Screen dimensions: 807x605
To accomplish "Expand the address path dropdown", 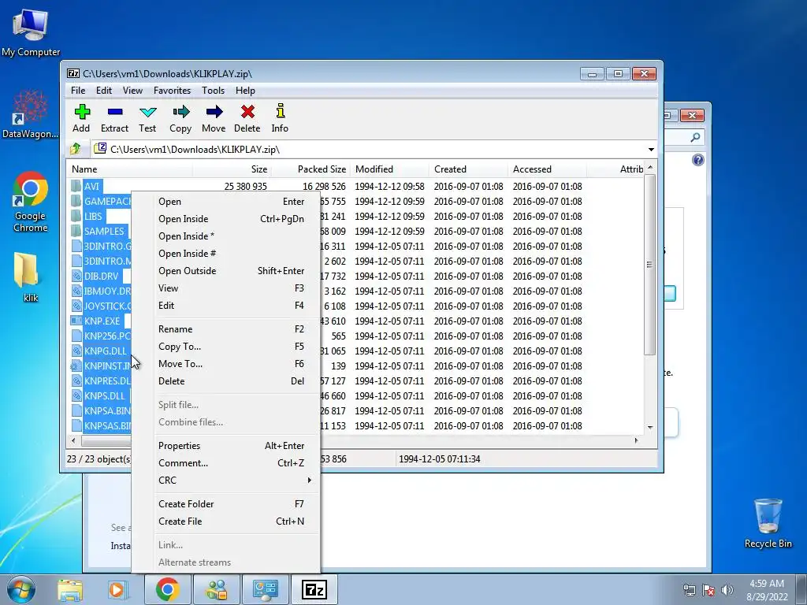I will (651, 150).
